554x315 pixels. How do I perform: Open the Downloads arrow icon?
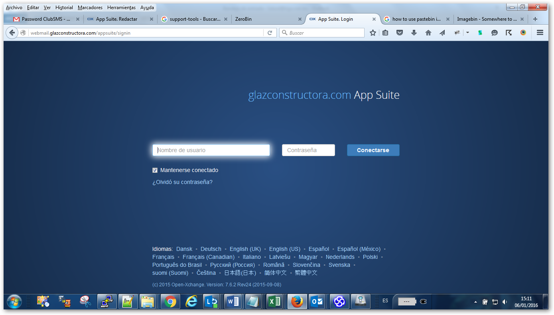click(x=414, y=33)
